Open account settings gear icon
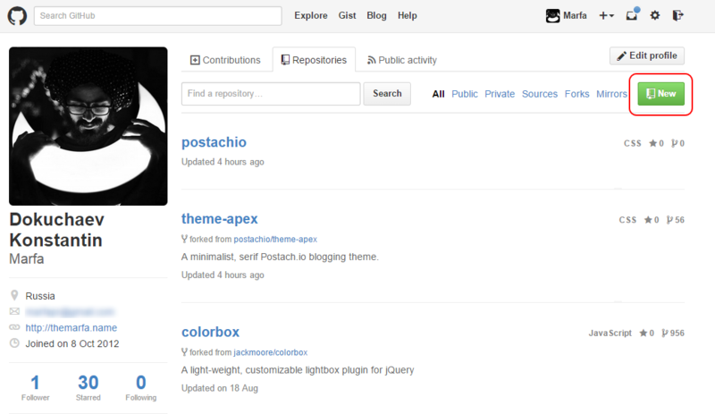 [x=655, y=15]
